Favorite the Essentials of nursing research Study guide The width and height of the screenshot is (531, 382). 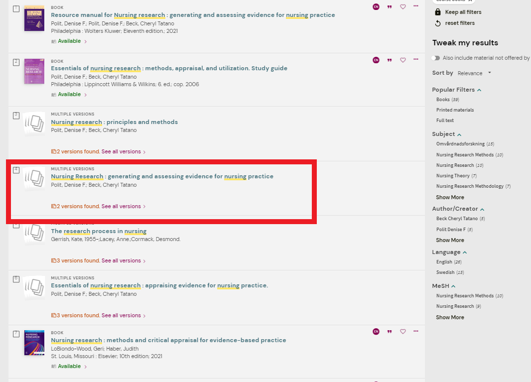[402, 60]
